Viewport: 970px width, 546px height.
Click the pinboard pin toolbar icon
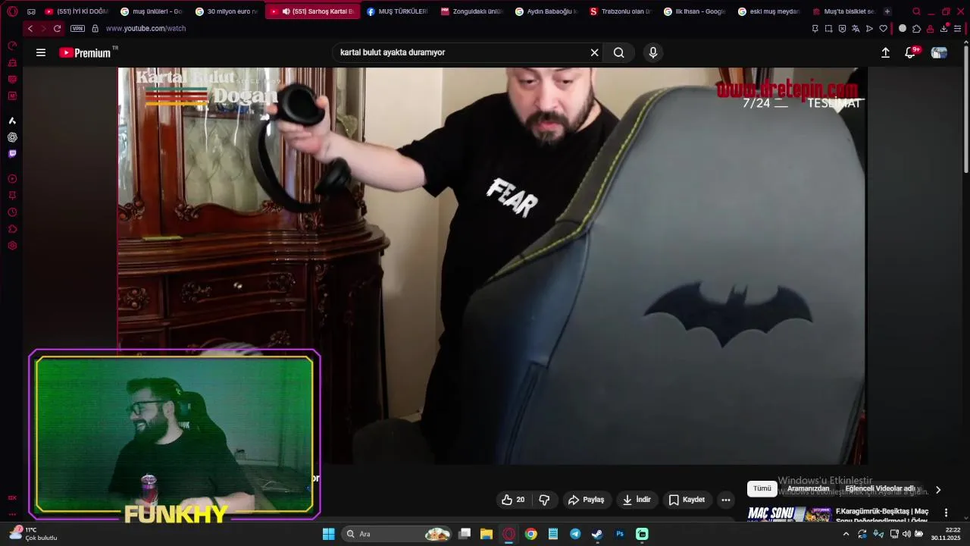(x=815, y=29)
